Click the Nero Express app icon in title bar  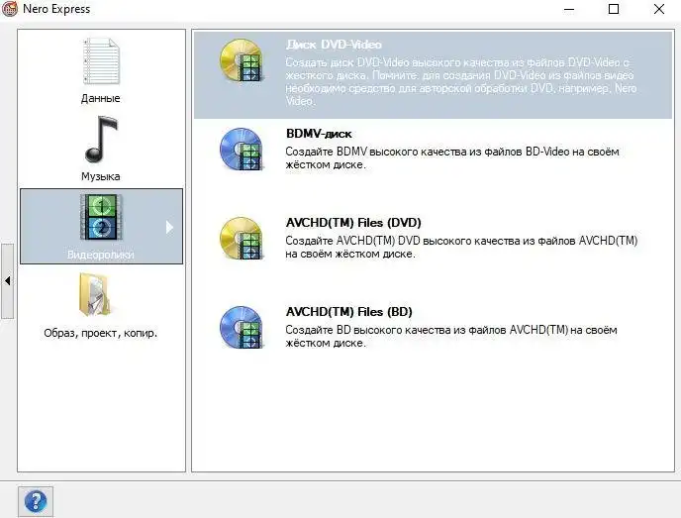pyautogui.click(x=10, y=9)
